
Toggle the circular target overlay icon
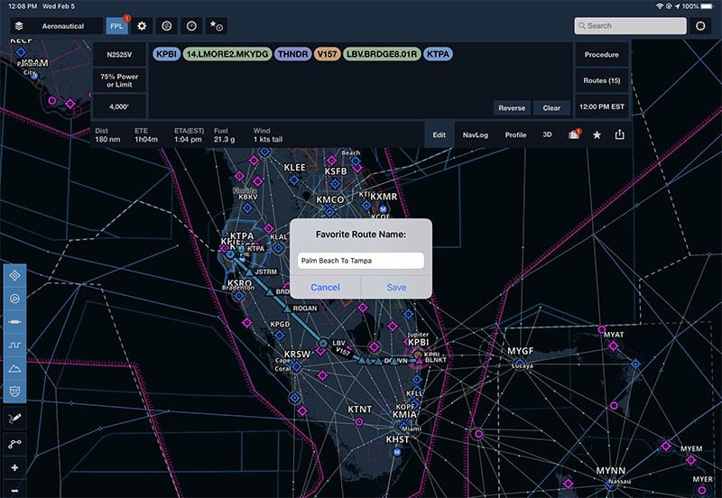(14, 299)
